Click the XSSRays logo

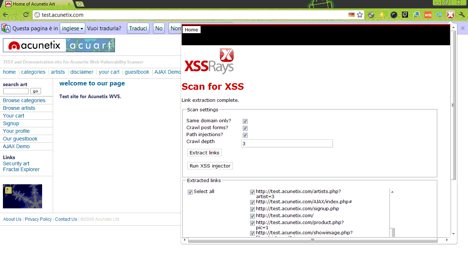209,61
